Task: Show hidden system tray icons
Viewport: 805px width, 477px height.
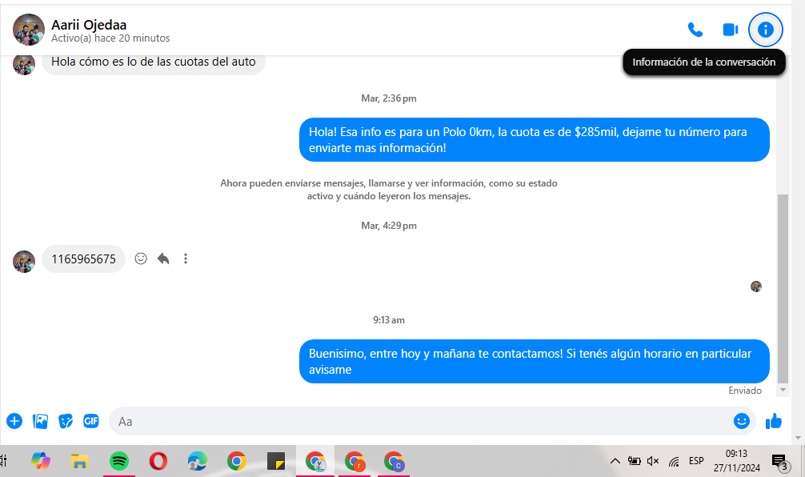Action: pyautogui.click(x=615, y=461)
